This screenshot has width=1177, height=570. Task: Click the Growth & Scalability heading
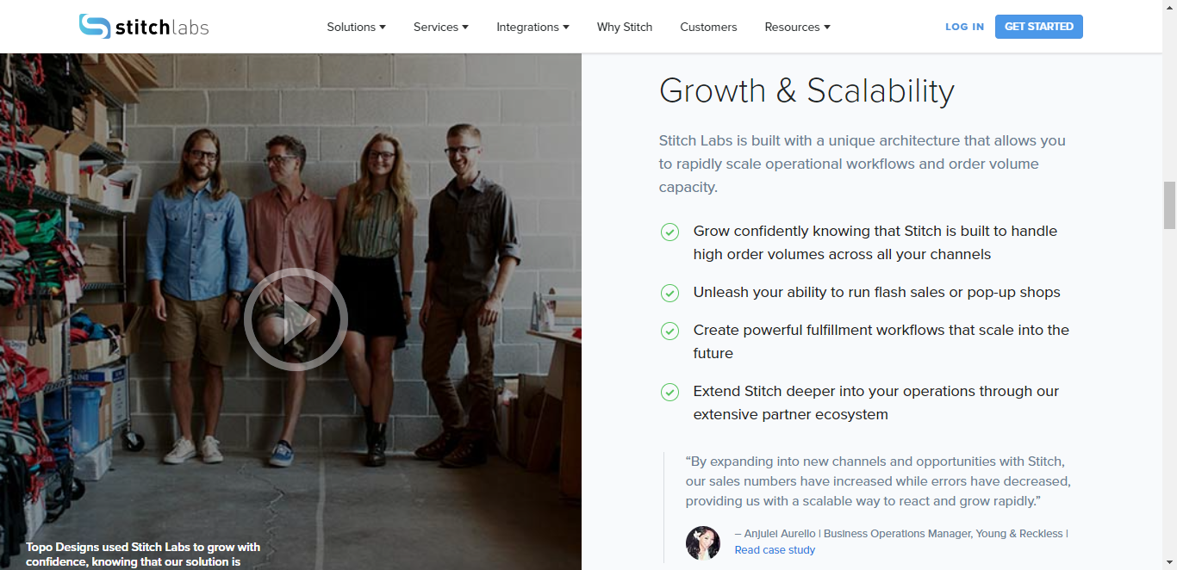(806, 90)
